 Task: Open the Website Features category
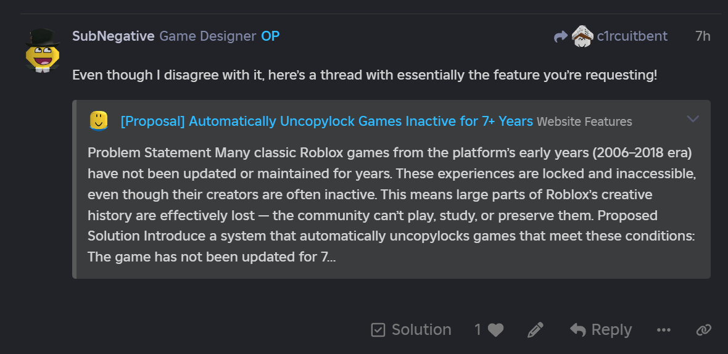(584, 121)
